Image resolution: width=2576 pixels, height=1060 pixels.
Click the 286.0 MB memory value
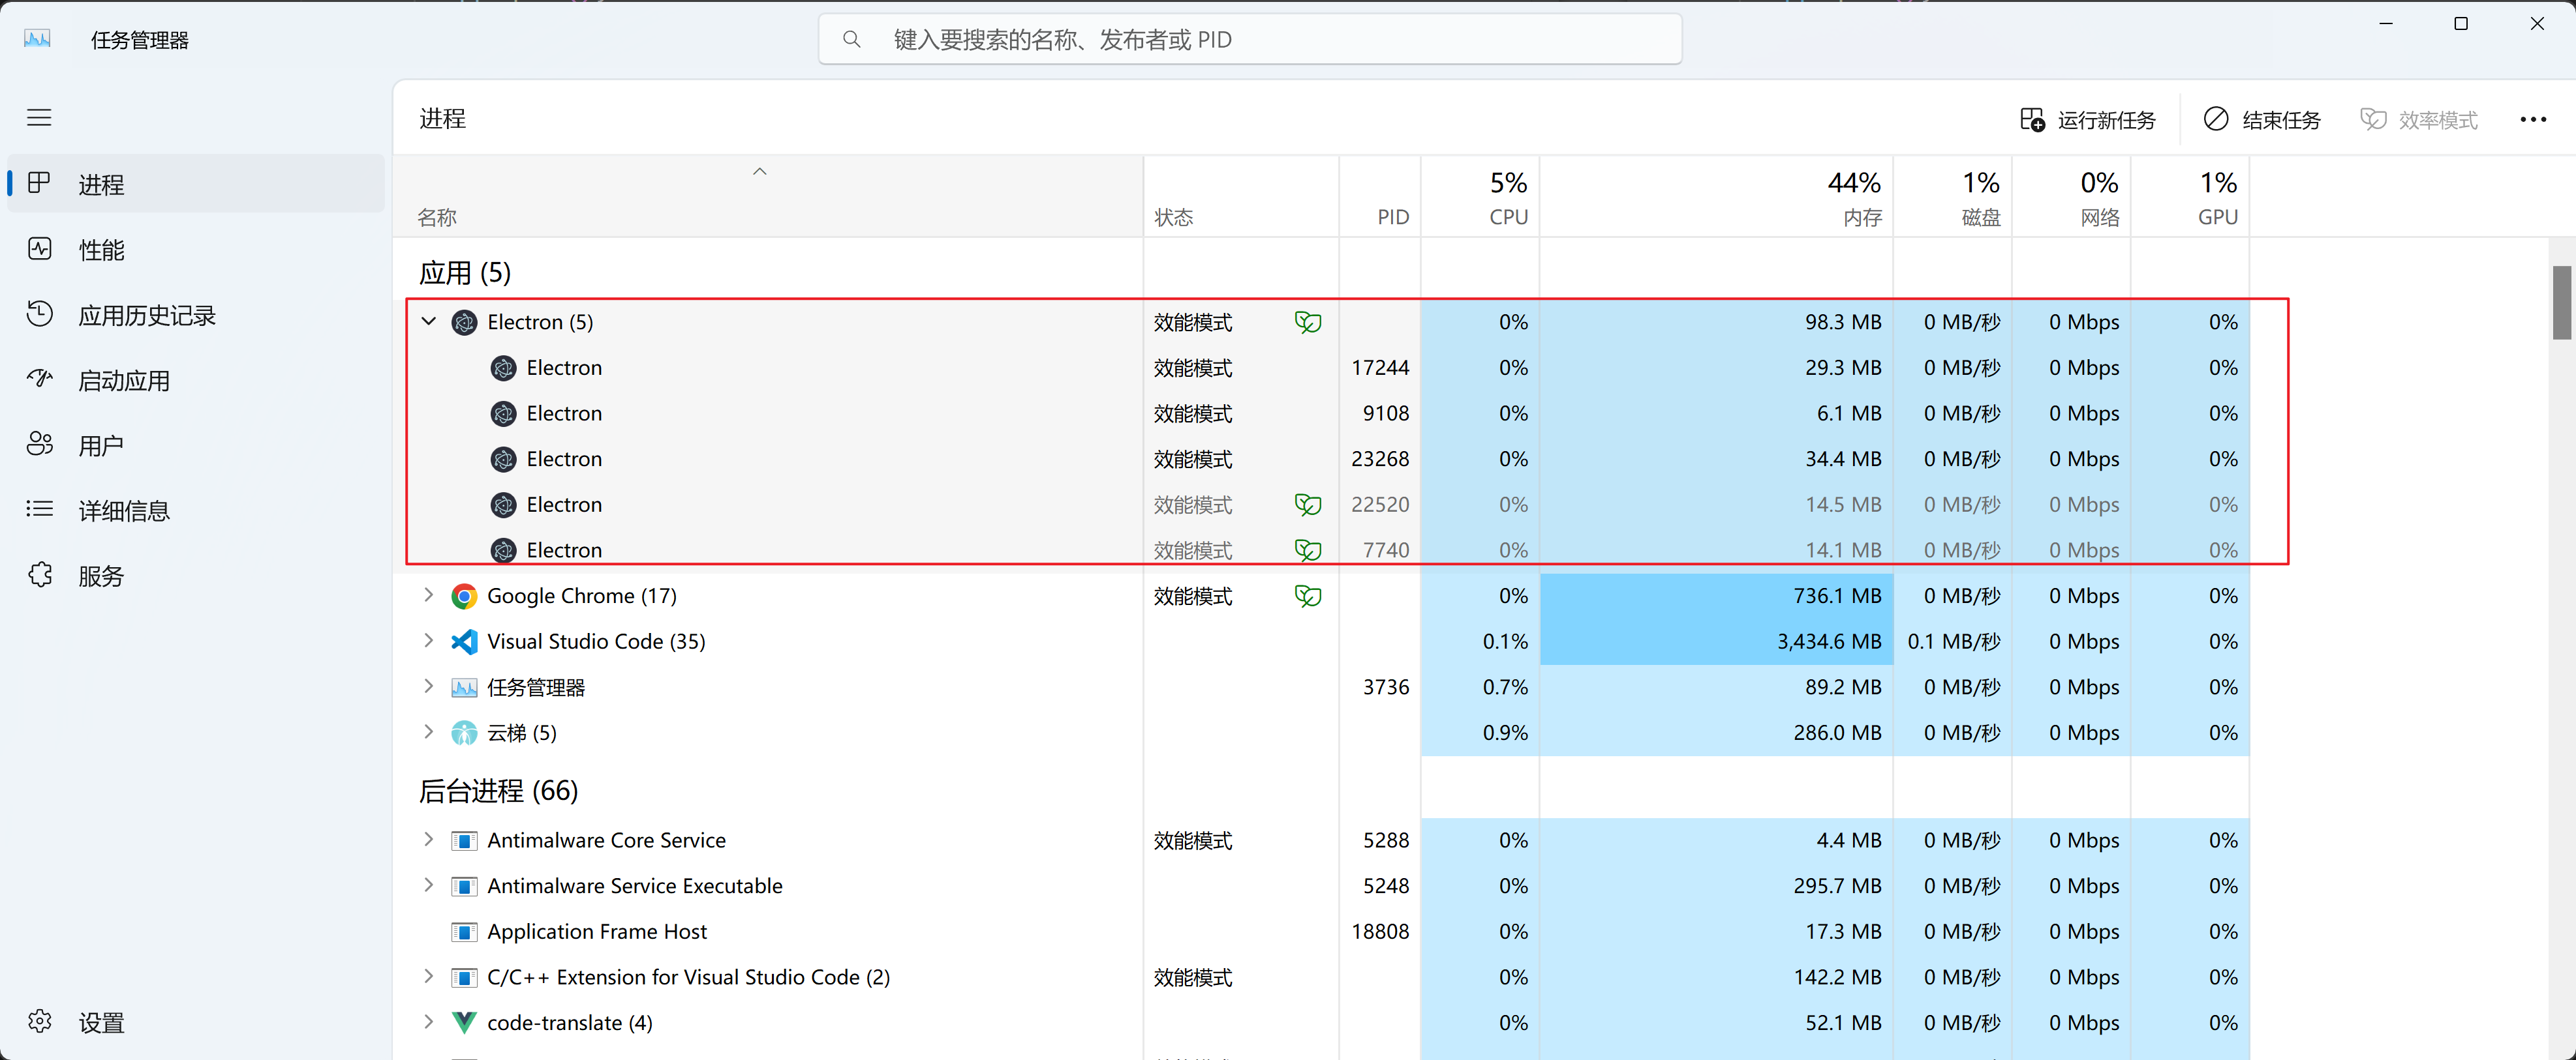(x=1837, y=732)
